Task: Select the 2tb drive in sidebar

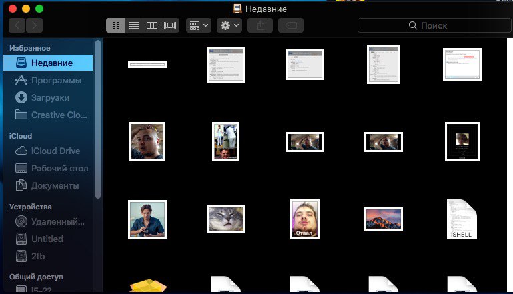Action: [48, 256]
